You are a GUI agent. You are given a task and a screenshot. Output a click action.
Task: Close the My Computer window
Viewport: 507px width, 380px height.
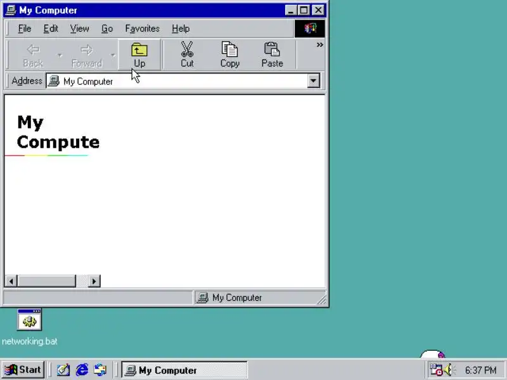(319, 10)
